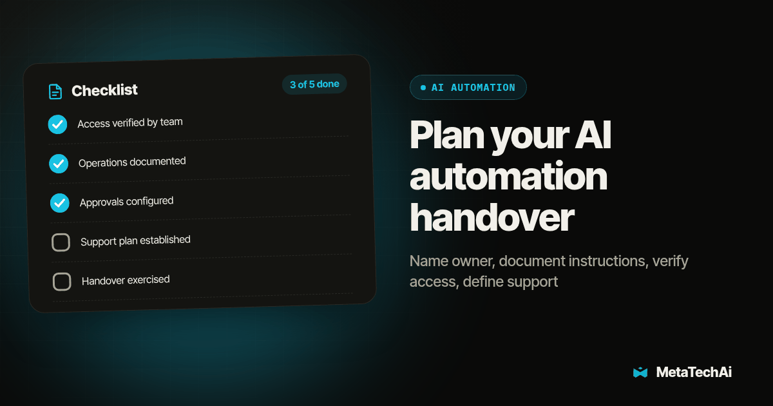Uncheck Access verified by team checkbox
The image size is (773, 406).
(58, 124)
